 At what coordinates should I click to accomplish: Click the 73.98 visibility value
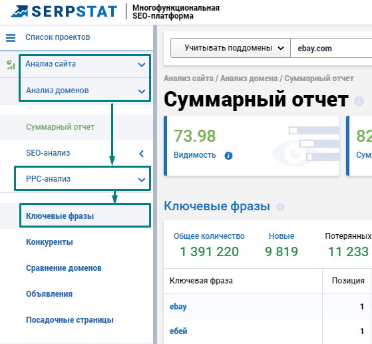click(195, 136)
